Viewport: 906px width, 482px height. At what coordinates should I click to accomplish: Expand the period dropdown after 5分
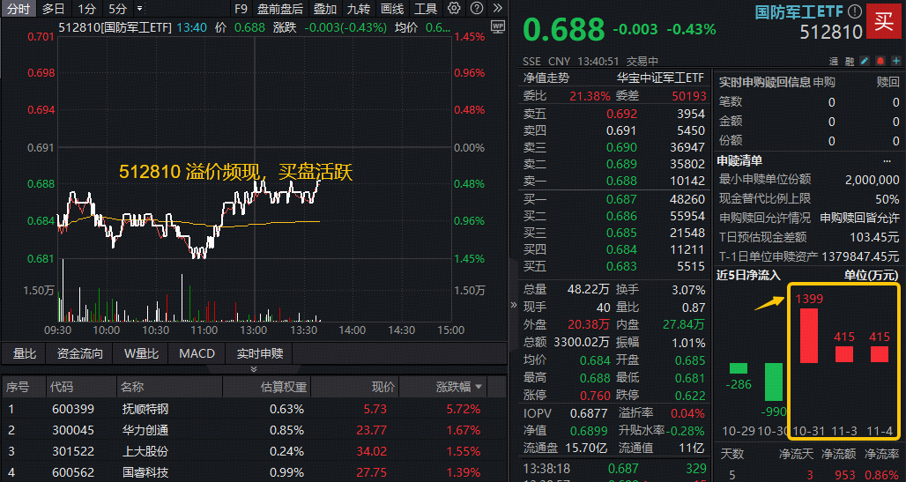[140, 9]
